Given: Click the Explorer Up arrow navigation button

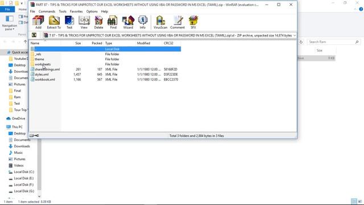Looking at the screenshot, I should (25, 42).
